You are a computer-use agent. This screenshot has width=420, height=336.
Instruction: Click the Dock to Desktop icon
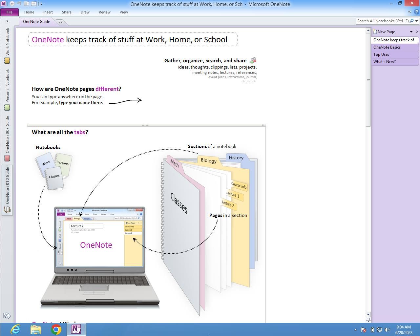[x=27, y=4]
